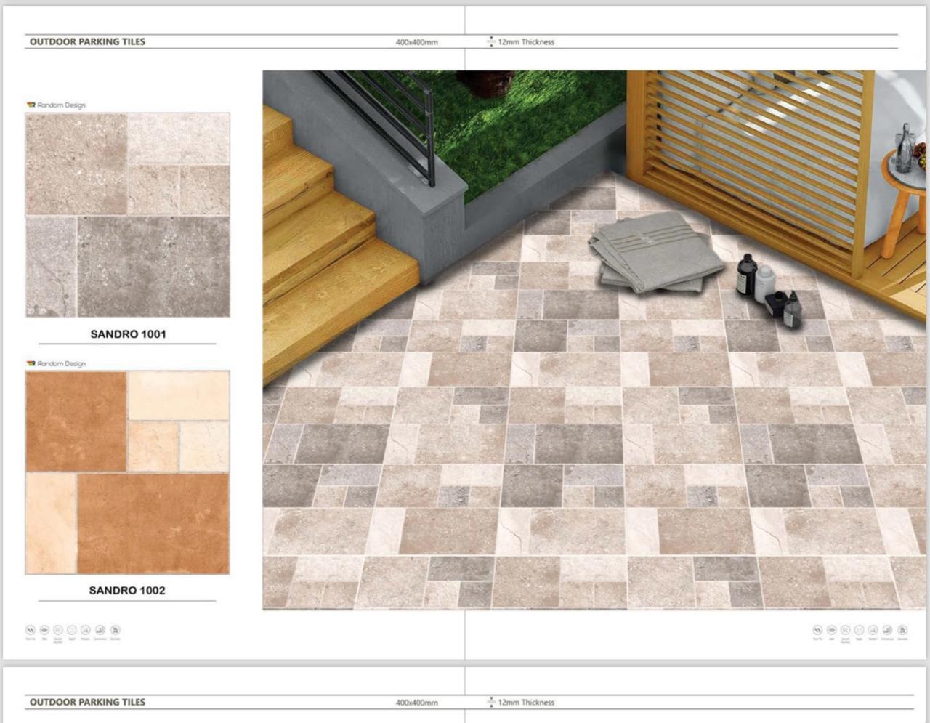Screen dimensions: 930x723
Task: Click the Floor Tile icon at bottom left
Action: tap(31, 630)
